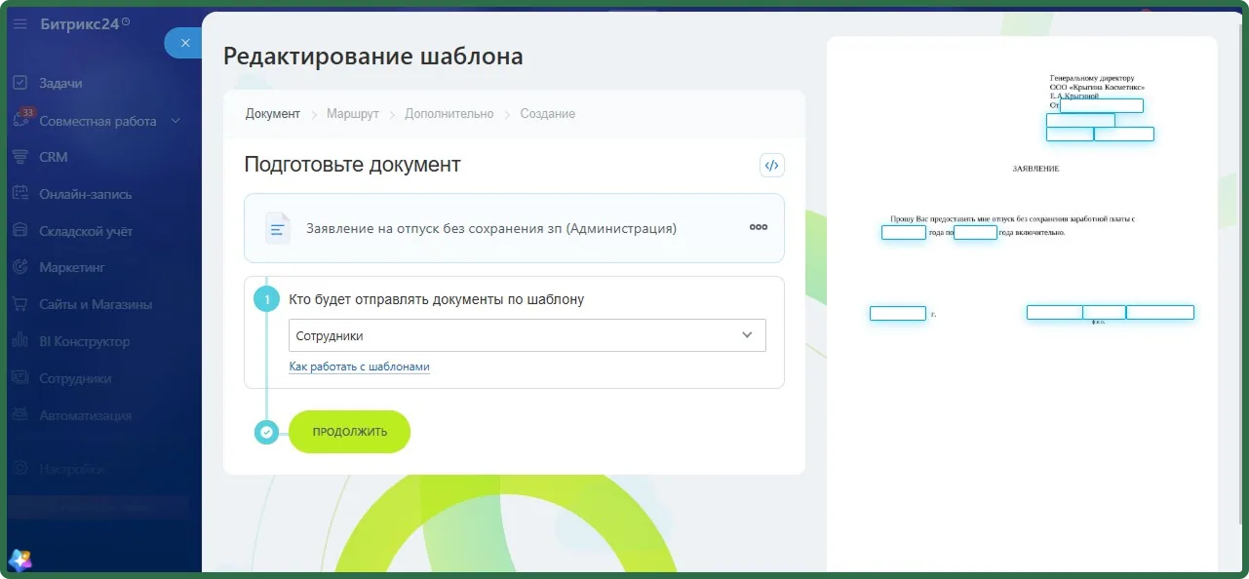The height and width of the screenshot is (579, 1249).
Task: Open CRM in the sidebar
Action: pos(54,157)
